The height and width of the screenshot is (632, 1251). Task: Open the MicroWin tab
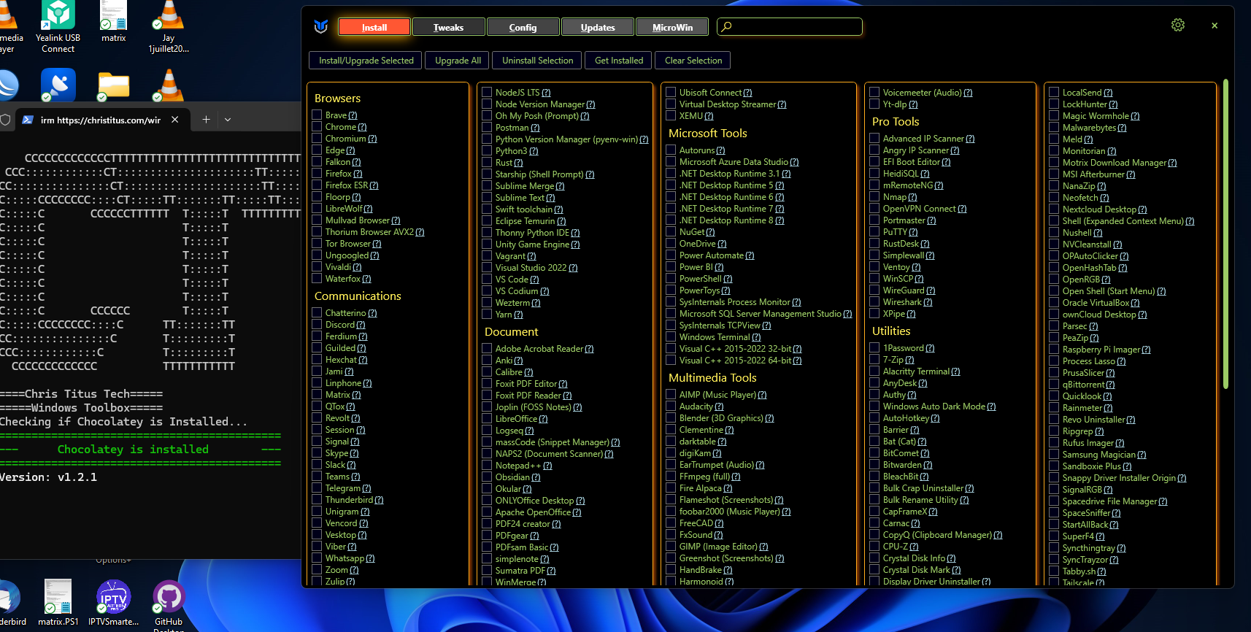pyautogui.click(x=672, y=28)
